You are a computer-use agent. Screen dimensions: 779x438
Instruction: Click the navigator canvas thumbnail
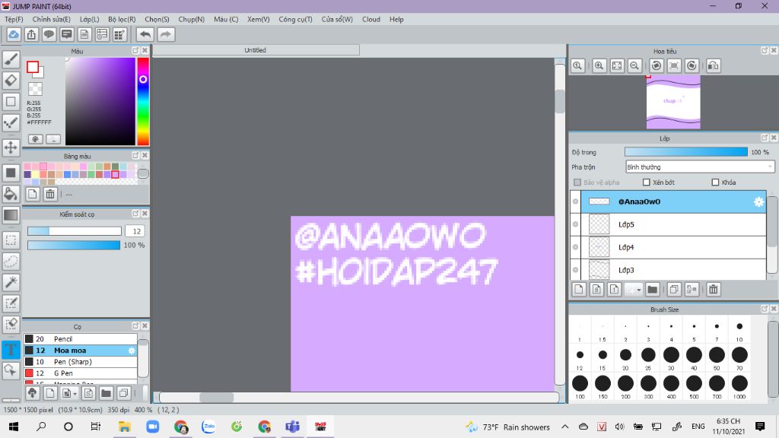[x=673, y=102]
